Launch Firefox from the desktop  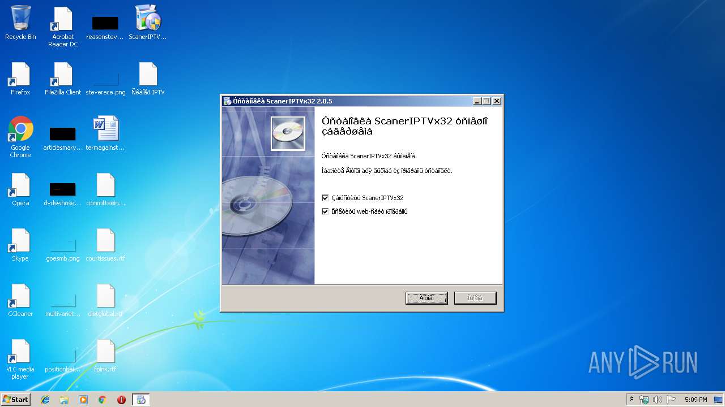pos(20,79)
